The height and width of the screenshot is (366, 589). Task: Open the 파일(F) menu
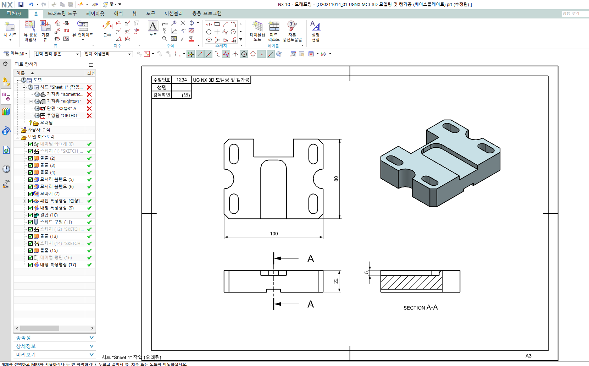click(x=14, y=13)
